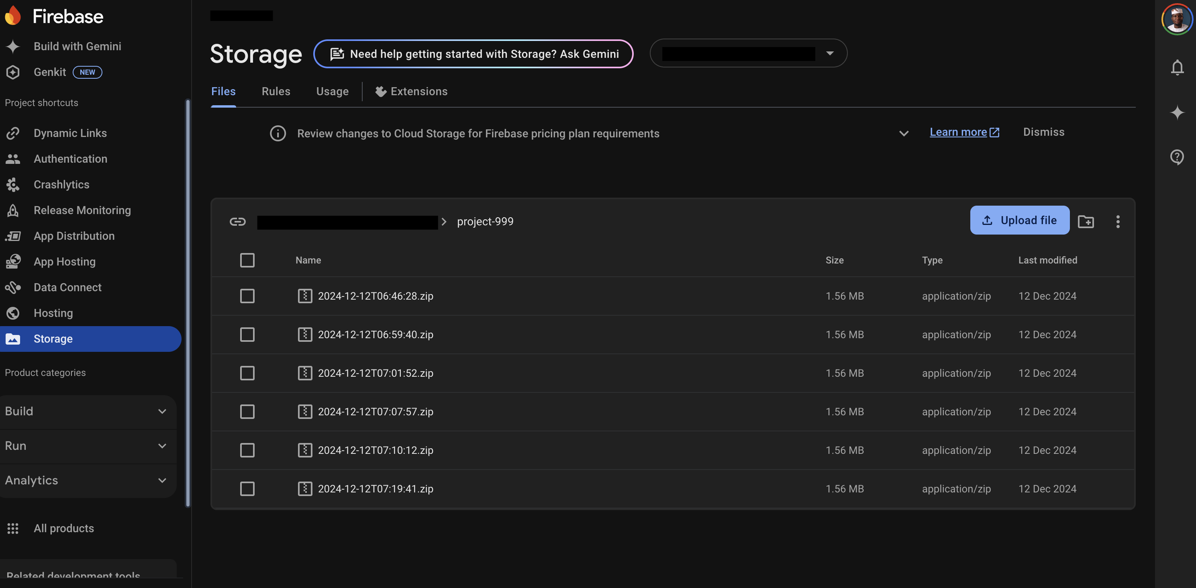Click the Upload file button
Screen dimensions: 1196x588
click(x=1020, y=220)
